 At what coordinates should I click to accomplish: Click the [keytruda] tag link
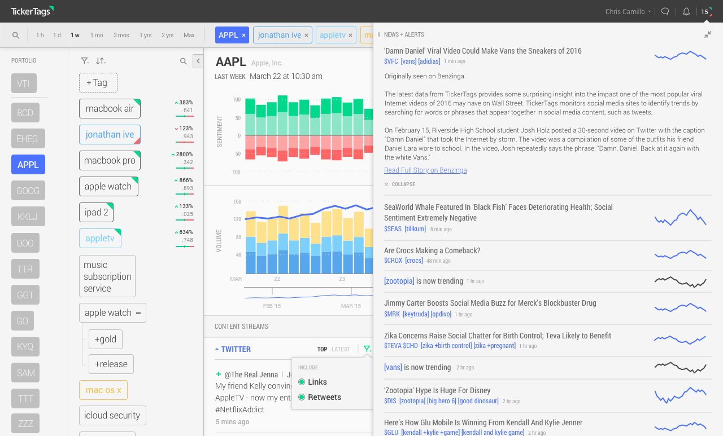coord(415,314)
